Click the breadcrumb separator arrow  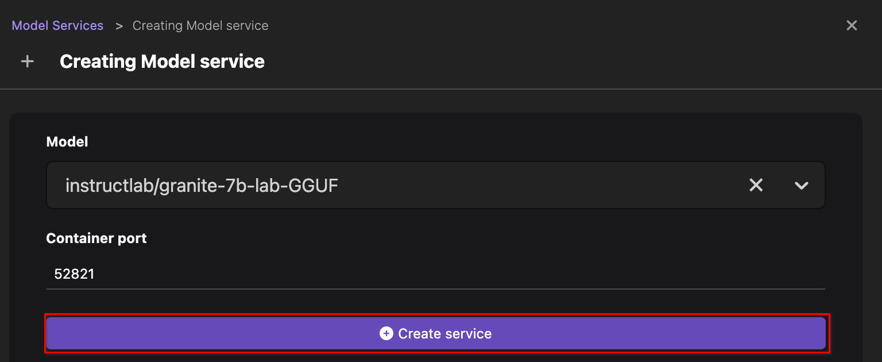[119, 26]
